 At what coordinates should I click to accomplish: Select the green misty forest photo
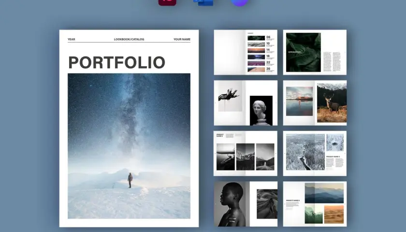(314, 214)
